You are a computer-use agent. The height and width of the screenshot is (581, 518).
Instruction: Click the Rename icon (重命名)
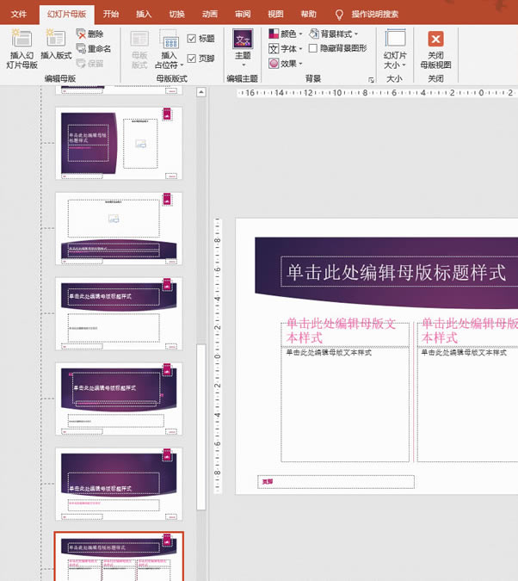click(82, 49)
